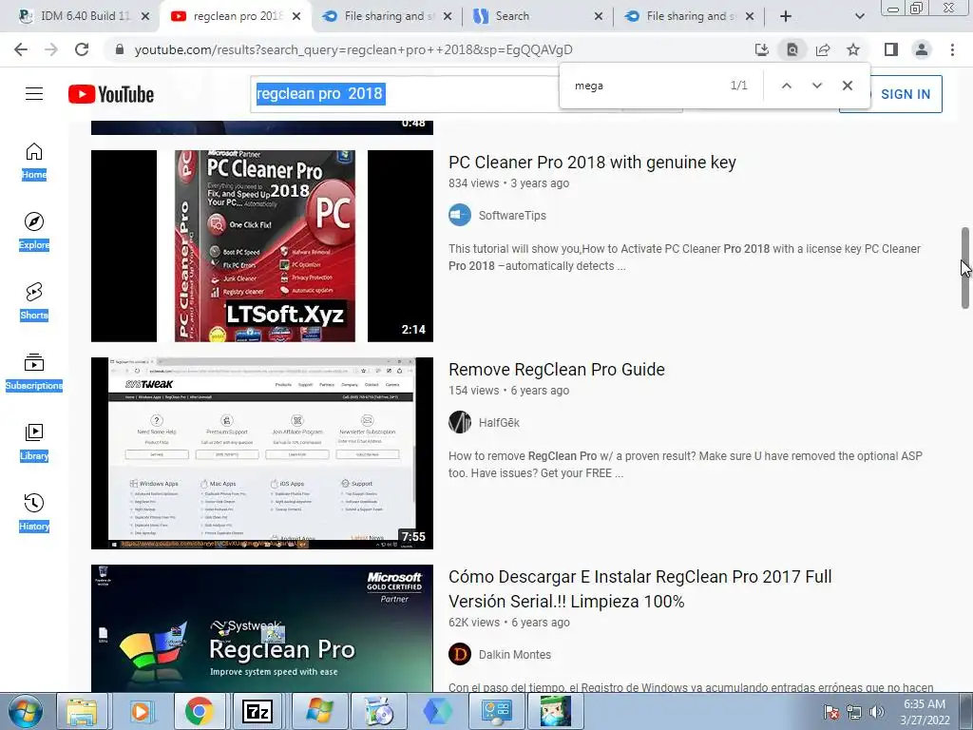View site info via the padlock icon
This screenshot has height=730, width=973.
click(x=120, y=49)
